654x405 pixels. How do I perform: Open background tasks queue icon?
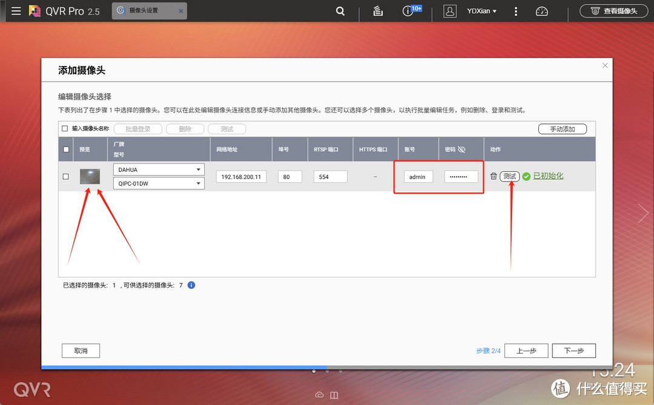tap(377, 10)
